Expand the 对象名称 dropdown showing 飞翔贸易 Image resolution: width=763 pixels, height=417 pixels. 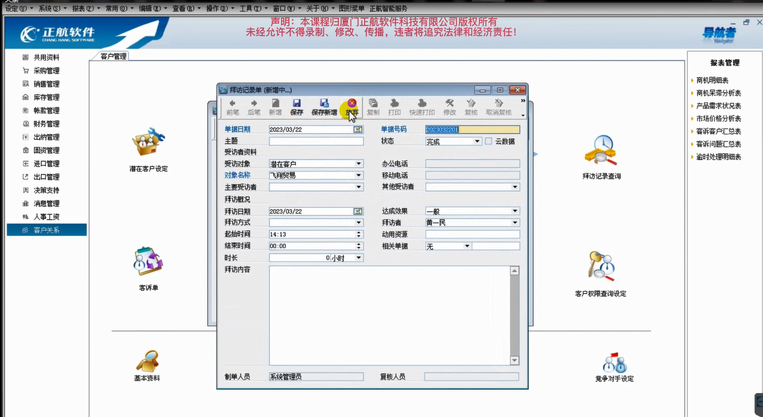(x=359, y=176)
